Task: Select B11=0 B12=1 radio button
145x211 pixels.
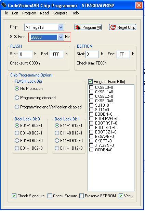Action: tap(57, 133)
